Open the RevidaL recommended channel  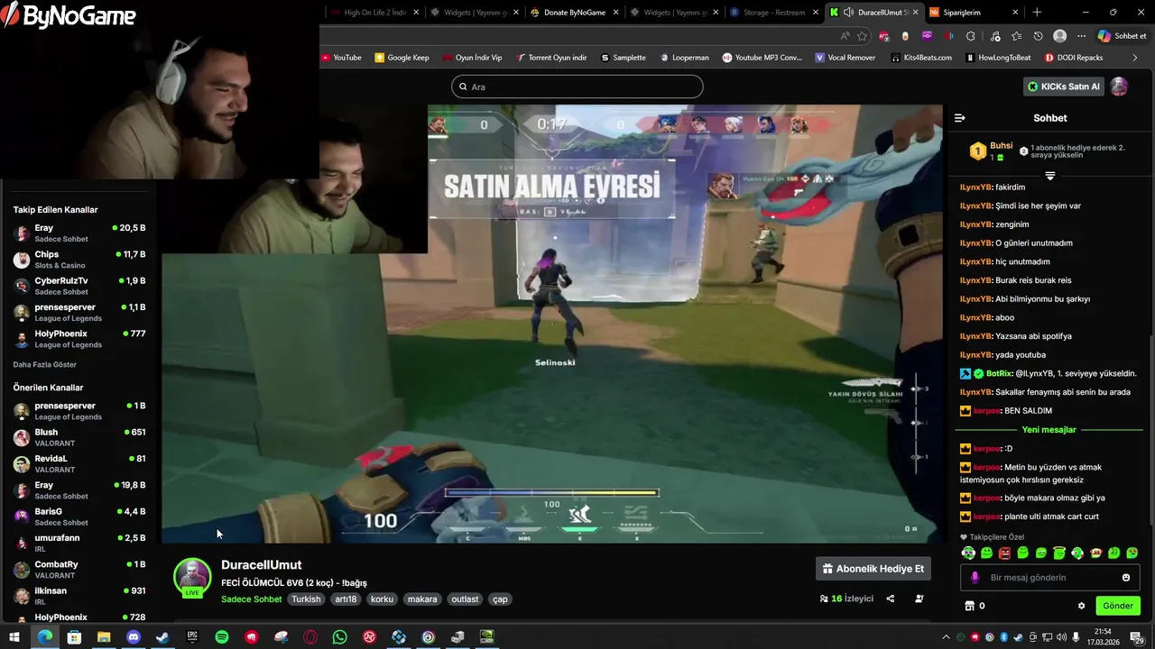coord(79,463)
